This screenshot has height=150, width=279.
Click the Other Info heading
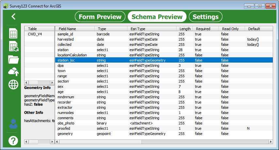pos(34,113)
